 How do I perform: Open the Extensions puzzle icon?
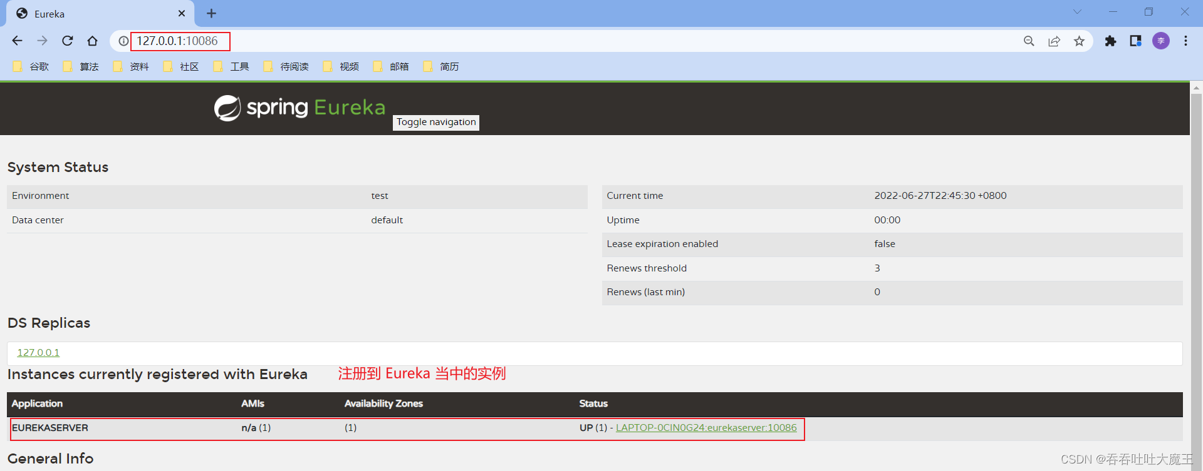point(1110,41)
